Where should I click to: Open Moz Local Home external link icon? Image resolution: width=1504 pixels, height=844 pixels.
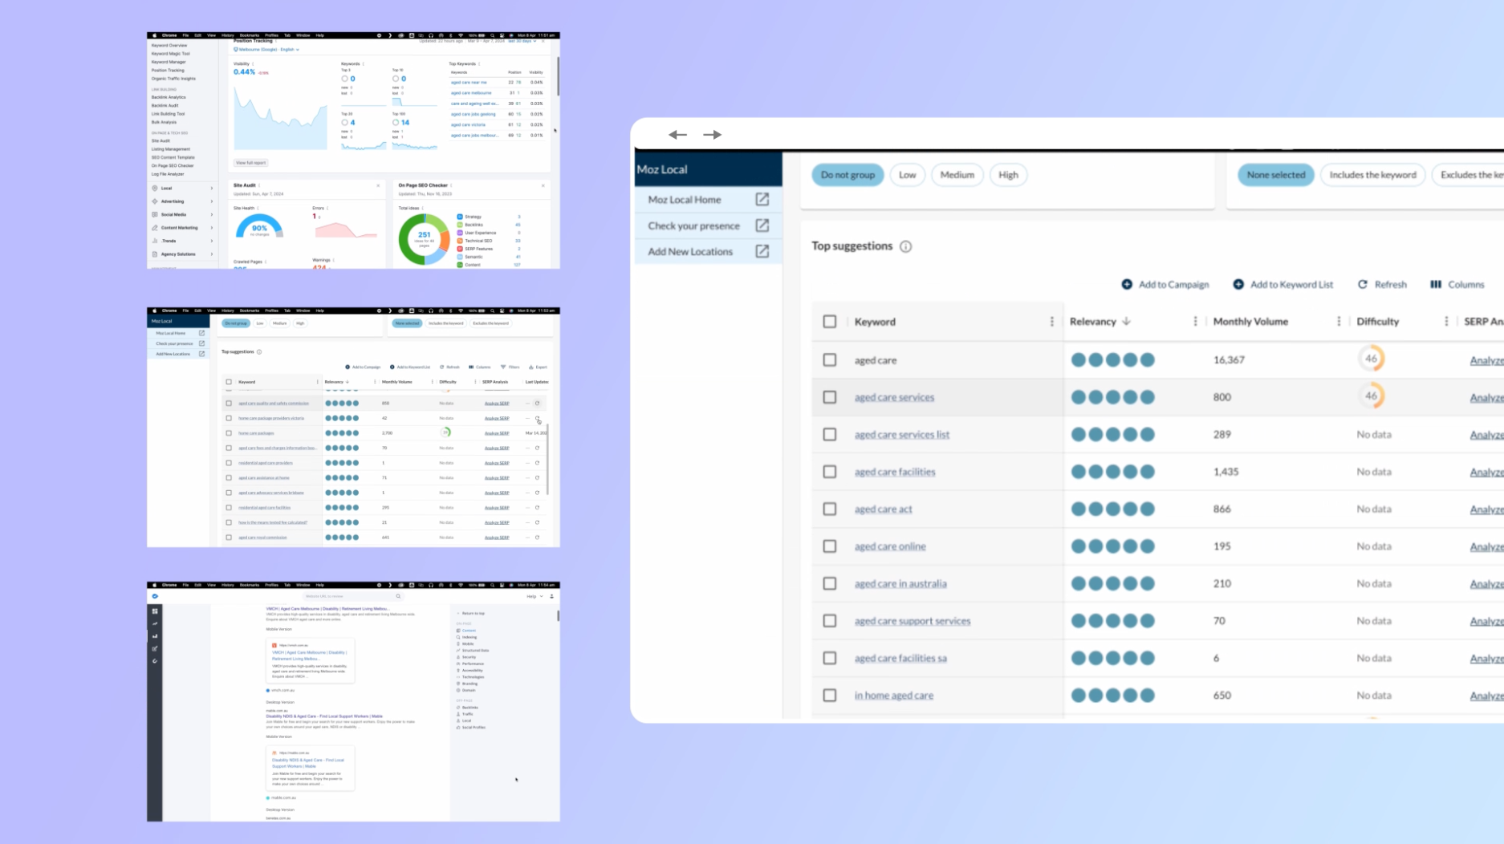click(762, 200)
